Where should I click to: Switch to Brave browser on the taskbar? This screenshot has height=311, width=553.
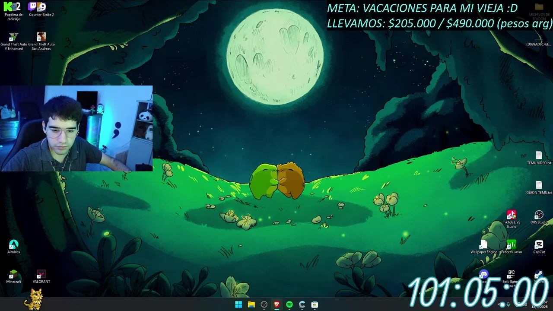point(276,305)
